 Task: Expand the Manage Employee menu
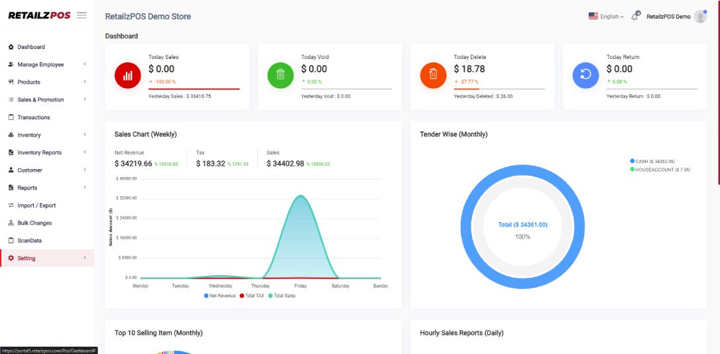(x=40, y=64)
